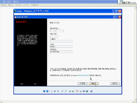Click the second serial number field
This screenshot has height=103, width=137.
click(60, 31)
